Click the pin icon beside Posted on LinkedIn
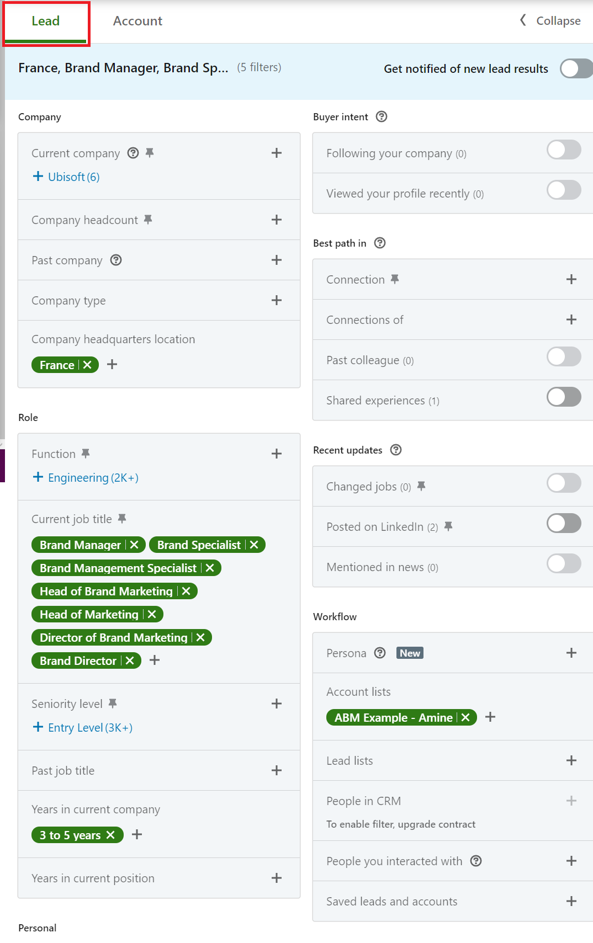This screenshot has width=593, height=943. click(x=448, y=526)
